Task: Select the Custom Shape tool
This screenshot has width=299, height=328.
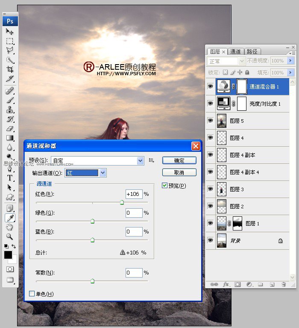Action: pyautogui.click(x=9, y=197)
